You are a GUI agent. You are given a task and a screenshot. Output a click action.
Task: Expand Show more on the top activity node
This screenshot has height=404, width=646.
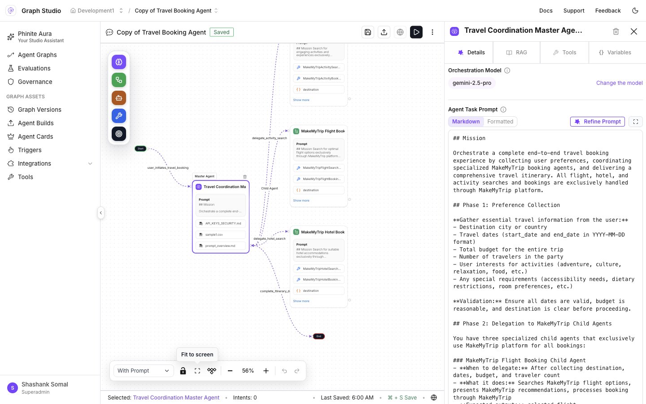(x=301, y=100)
